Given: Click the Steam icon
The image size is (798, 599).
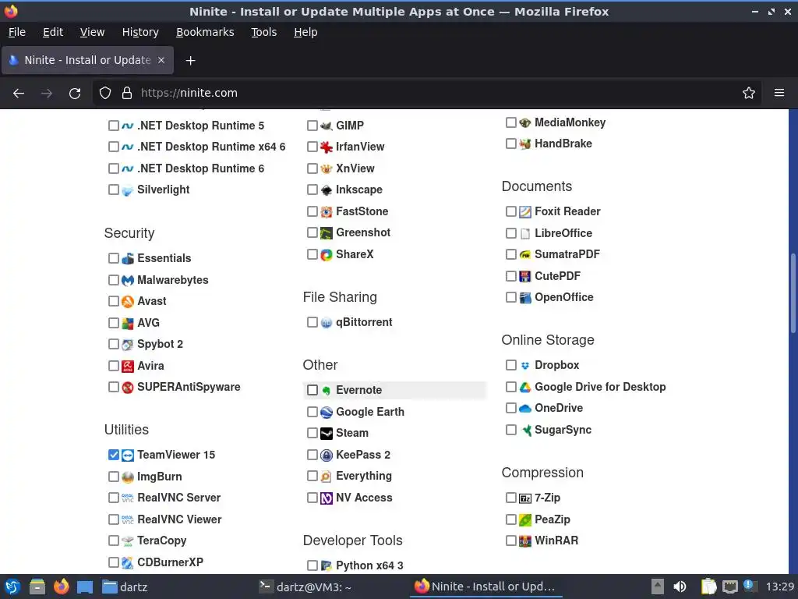Looking at the screenshot, I should [x=327, y=434].
